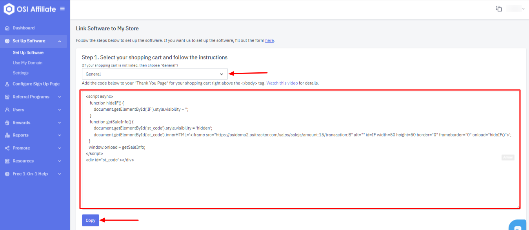The width and height of the screenshot is (529, 230).
Task: Expand the Promote menu chevron
Action: click(x=60, y=148)
